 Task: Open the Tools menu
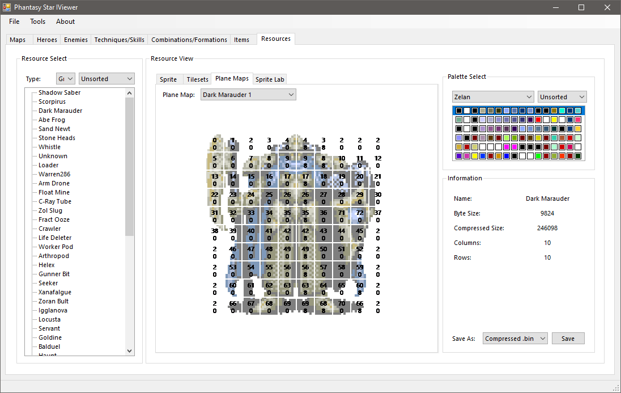(x=37, y=22)
